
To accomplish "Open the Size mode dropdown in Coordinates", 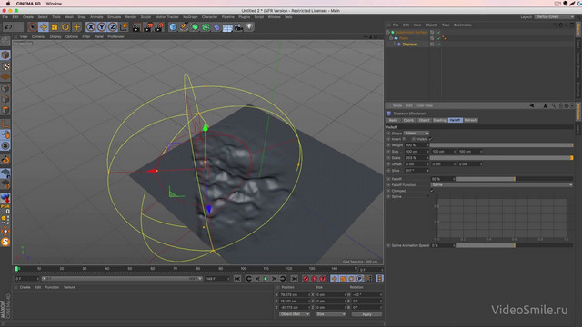I will pyautogui.click(x=330, y=314).
